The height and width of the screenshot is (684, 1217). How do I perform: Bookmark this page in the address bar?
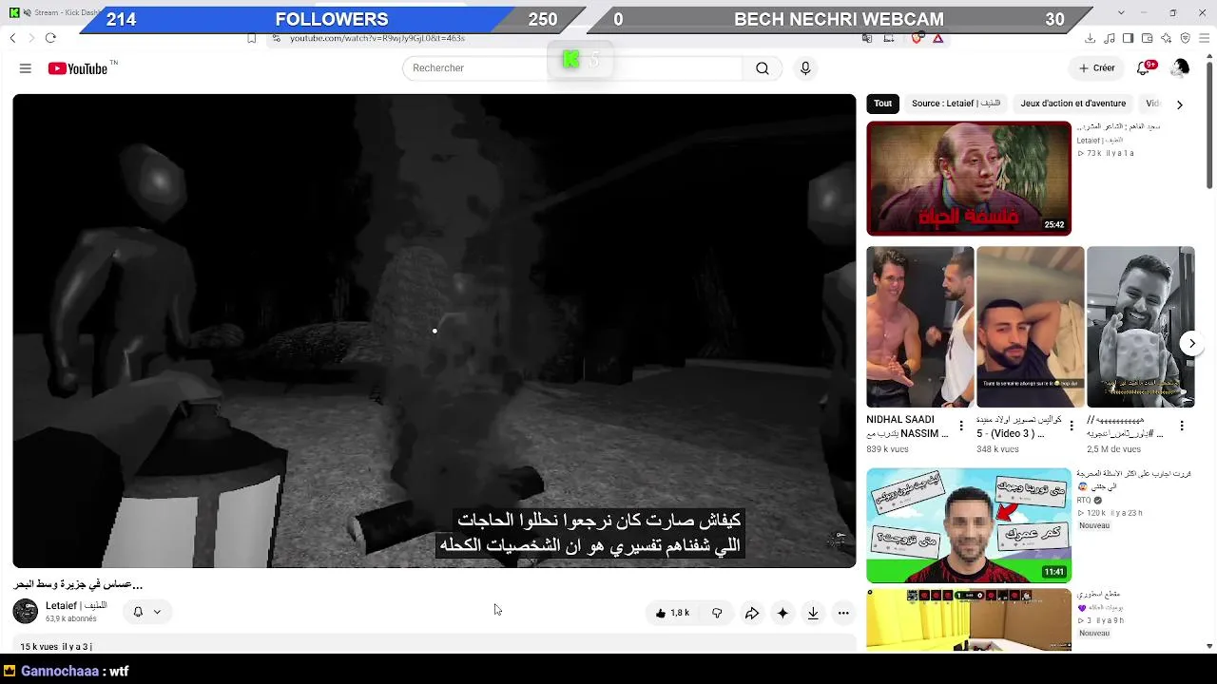tap(252, 38)
